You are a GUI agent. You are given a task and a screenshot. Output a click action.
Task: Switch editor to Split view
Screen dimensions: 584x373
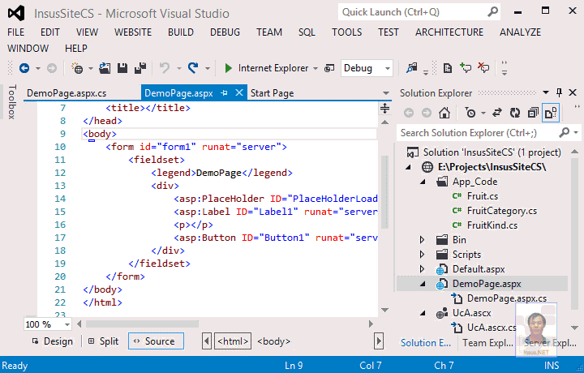(x=103, y=341)
